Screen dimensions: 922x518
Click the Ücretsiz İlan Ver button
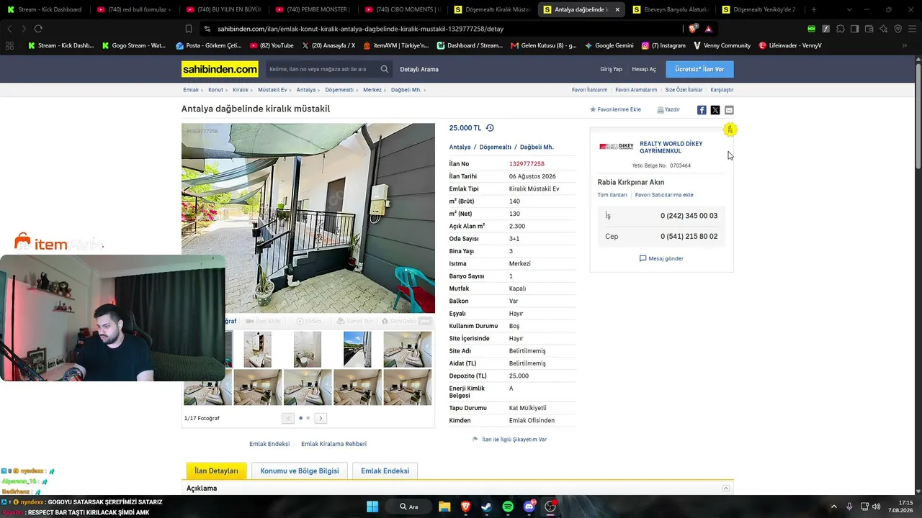(x=699, y=69)
